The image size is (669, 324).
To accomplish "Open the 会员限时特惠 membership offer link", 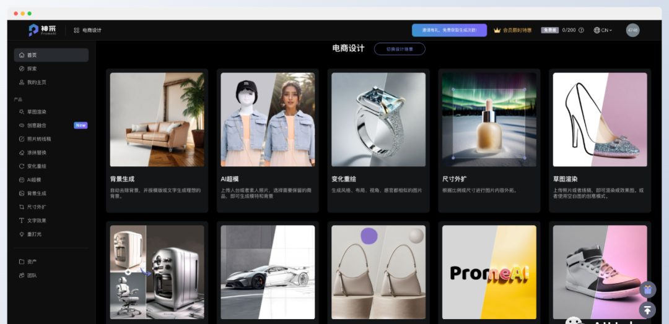I will [x=512, y=30].
